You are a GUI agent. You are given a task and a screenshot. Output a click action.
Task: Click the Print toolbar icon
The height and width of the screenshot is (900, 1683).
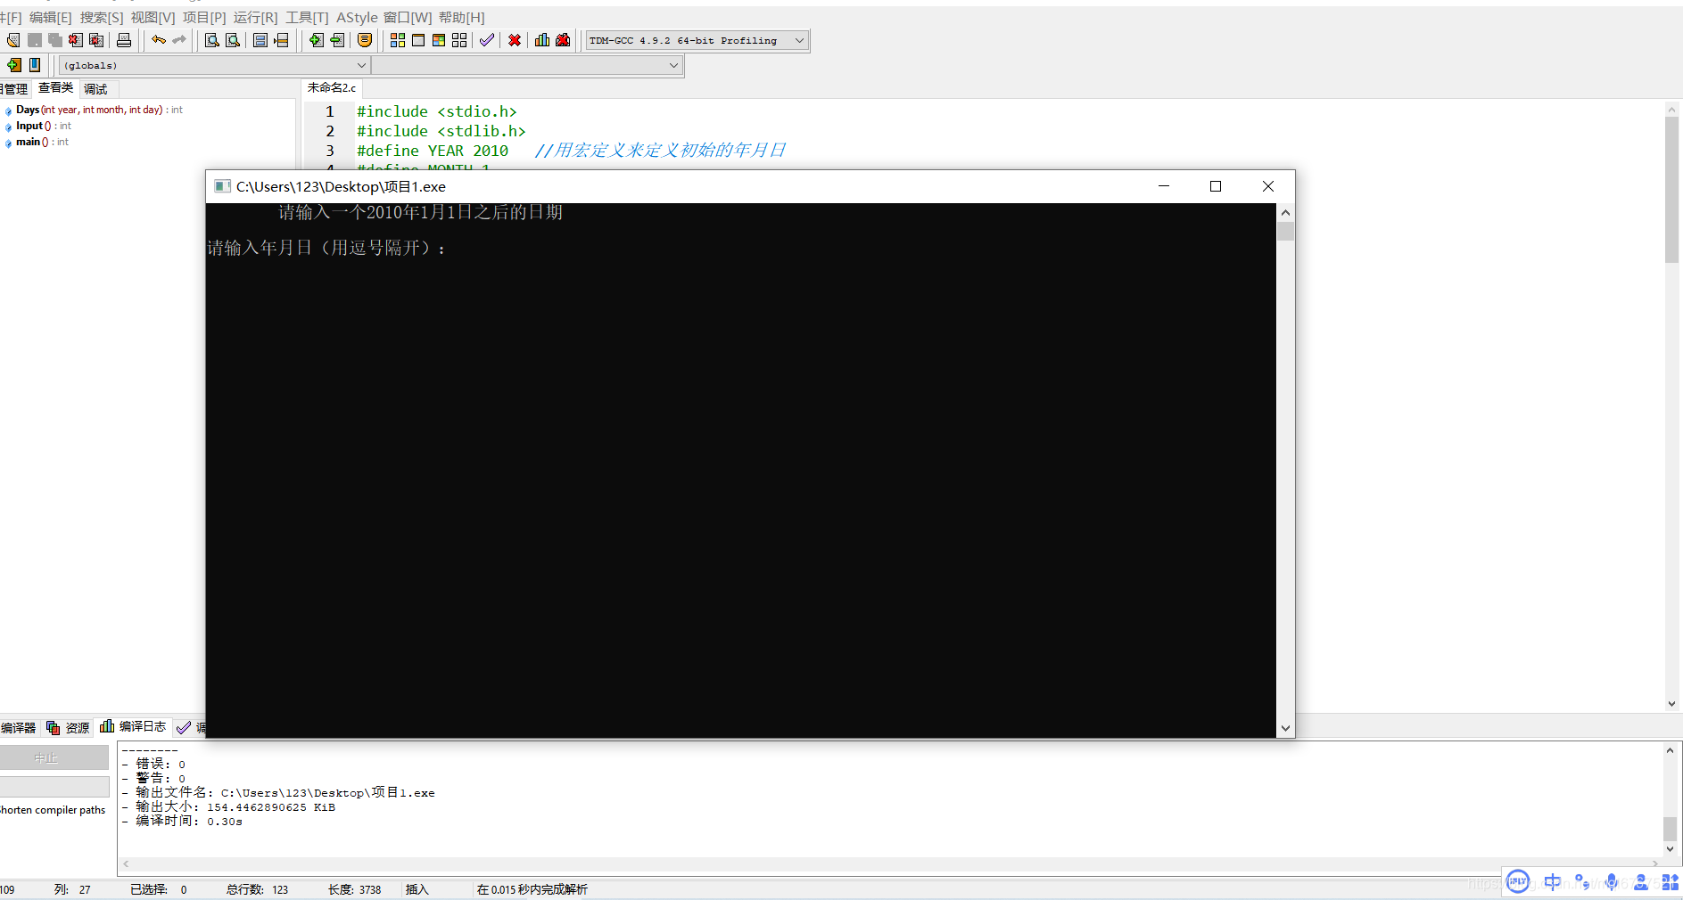[x=124, y=40]
